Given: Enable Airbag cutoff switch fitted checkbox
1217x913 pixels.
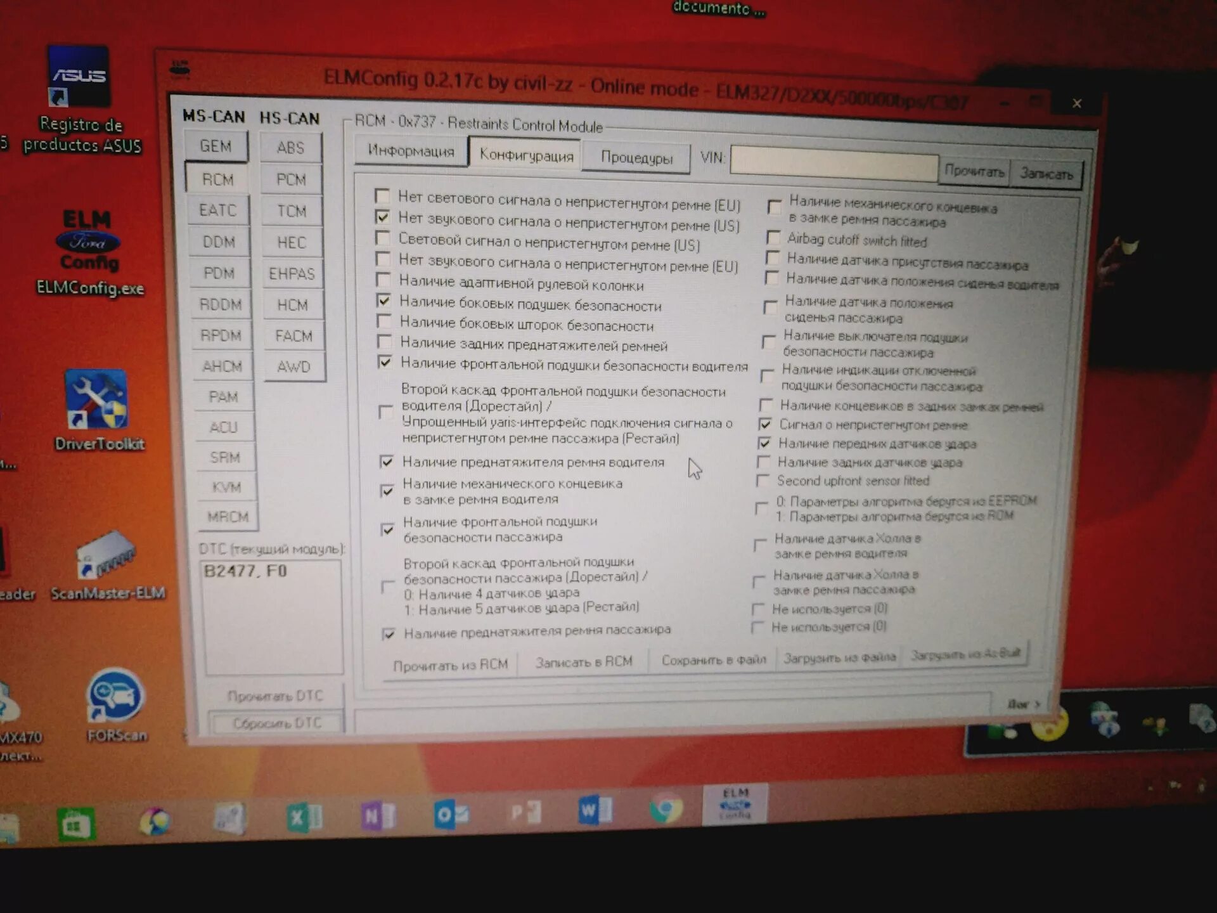Looking at the screenshot, I should 773,238.
